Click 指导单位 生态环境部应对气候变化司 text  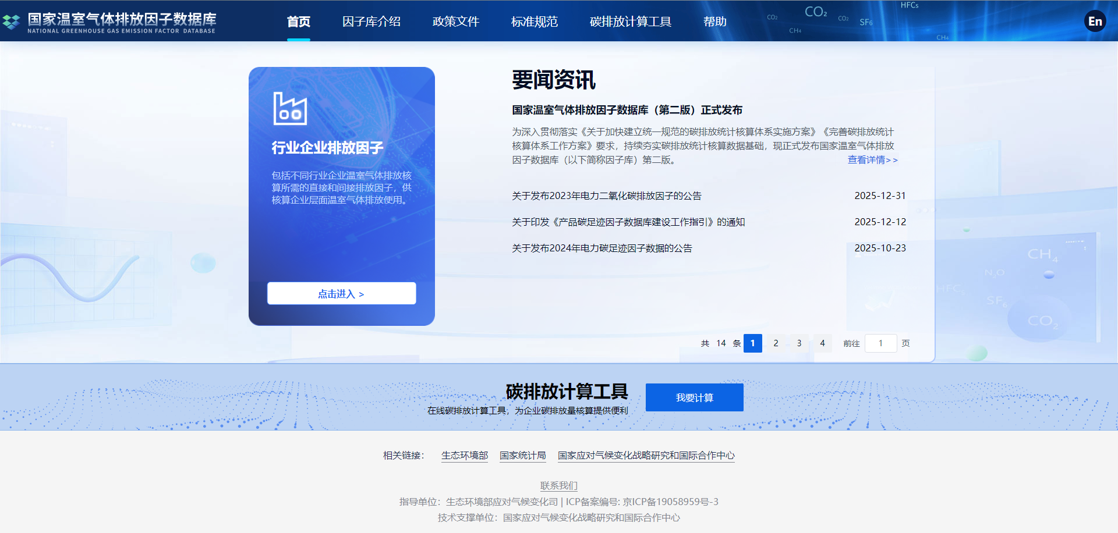[479, 502]
